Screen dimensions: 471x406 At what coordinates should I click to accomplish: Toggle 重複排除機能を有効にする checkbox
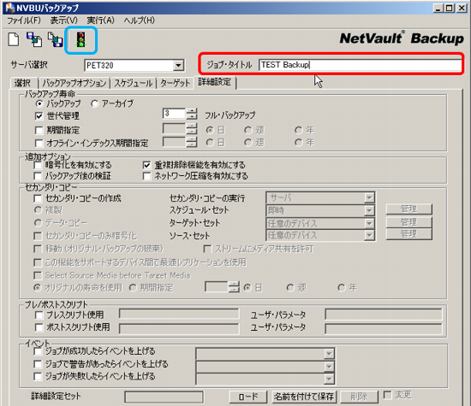146,165
